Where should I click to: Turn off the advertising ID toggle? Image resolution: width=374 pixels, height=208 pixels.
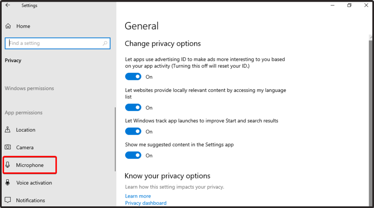tap(133, 77)
